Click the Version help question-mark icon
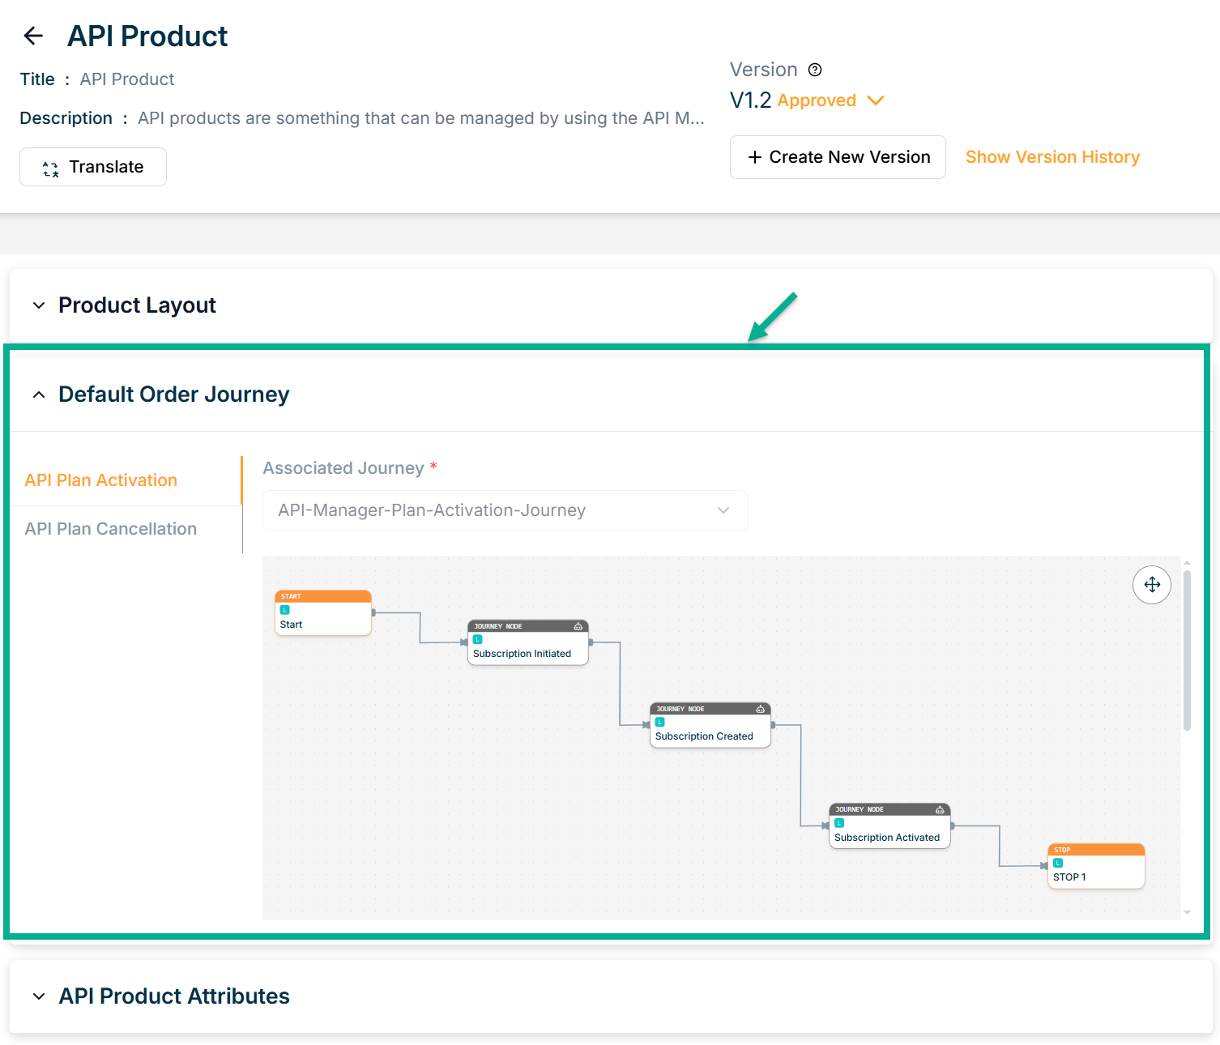The height and width of the screenshot is (1045, 1220). (x=815, y=70)
